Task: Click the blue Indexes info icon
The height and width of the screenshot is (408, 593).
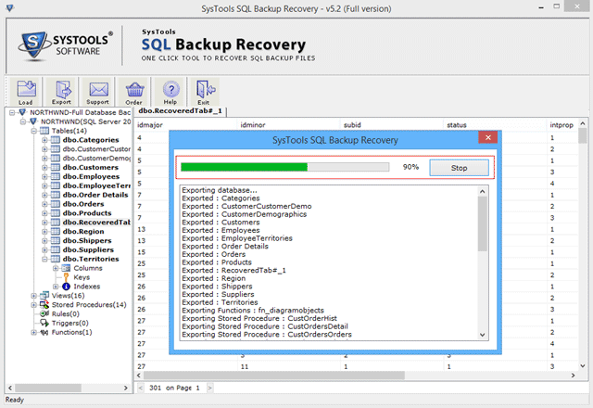Action: click(x=66, y=287)
